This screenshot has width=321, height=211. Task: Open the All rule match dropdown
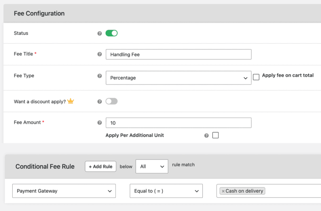coord(152,167)
